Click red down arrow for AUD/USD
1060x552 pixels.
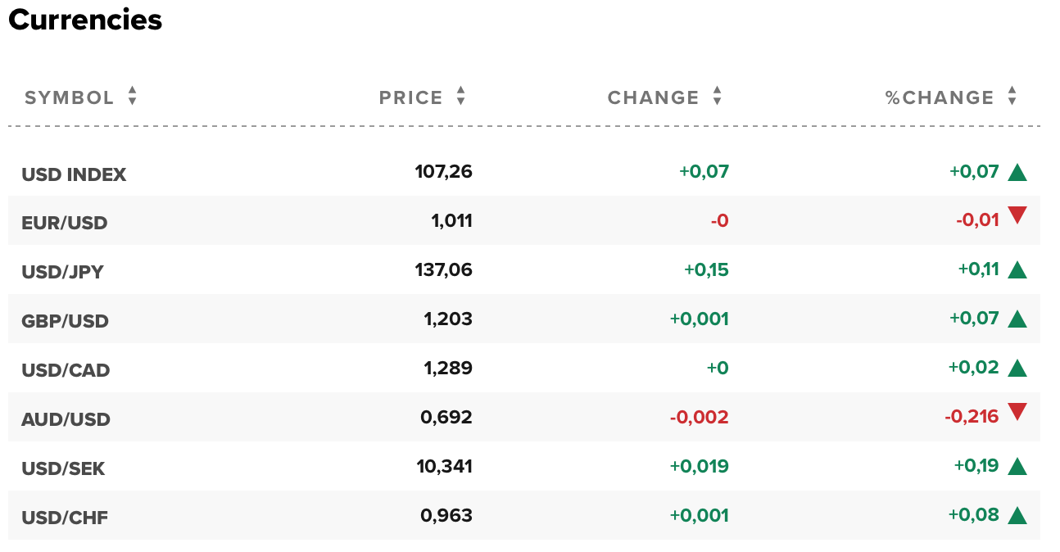tap(1017, 412)
